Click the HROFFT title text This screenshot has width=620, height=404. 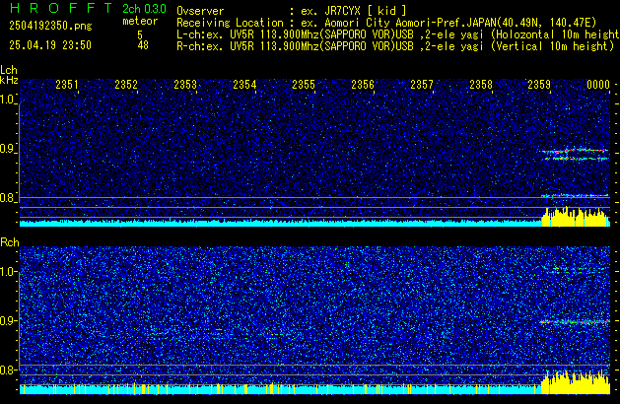(x=61, y=8)
